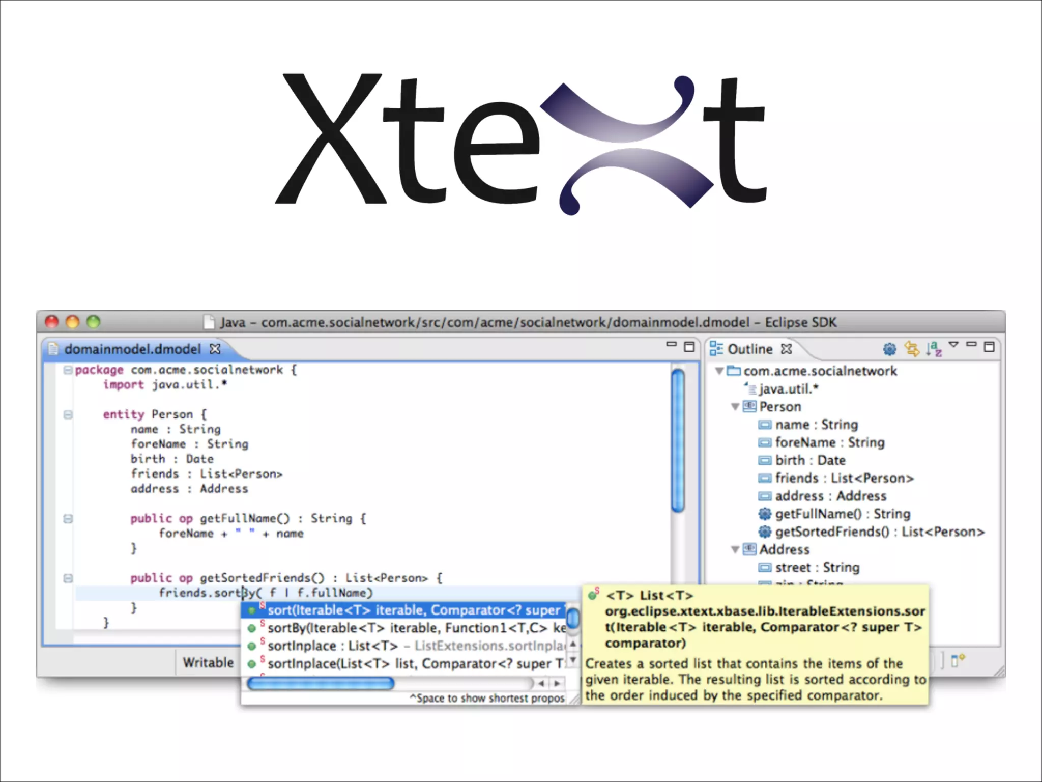Collapse the Person entity in Outline

click(x=735, y=407)
